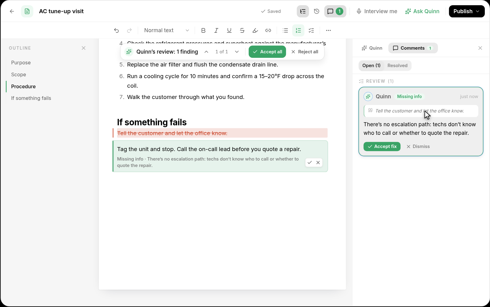Dismiss Quinn's comment
Screen dimensions: 490x307
coord(418,146)
